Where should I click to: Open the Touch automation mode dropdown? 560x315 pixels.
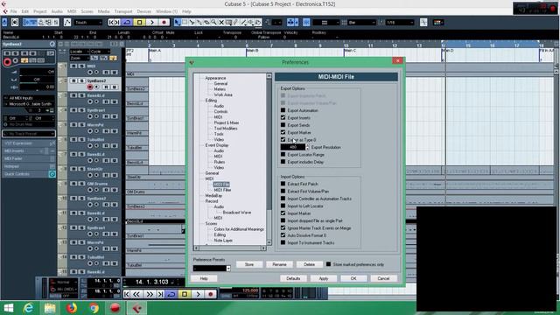pos(87,22)
